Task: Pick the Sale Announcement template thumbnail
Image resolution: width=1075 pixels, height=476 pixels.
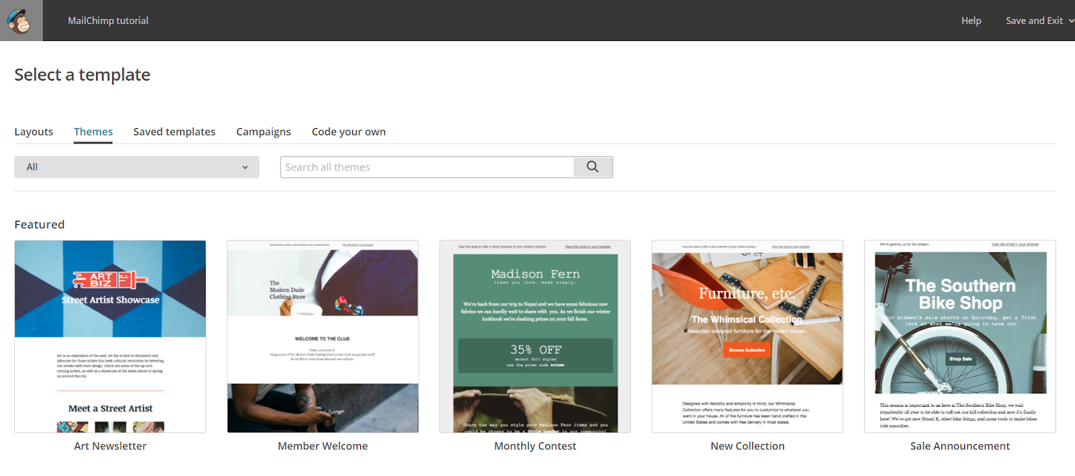Action: click(960, 336)
